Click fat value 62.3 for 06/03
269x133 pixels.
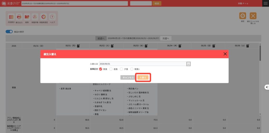(x=155, y=128)
